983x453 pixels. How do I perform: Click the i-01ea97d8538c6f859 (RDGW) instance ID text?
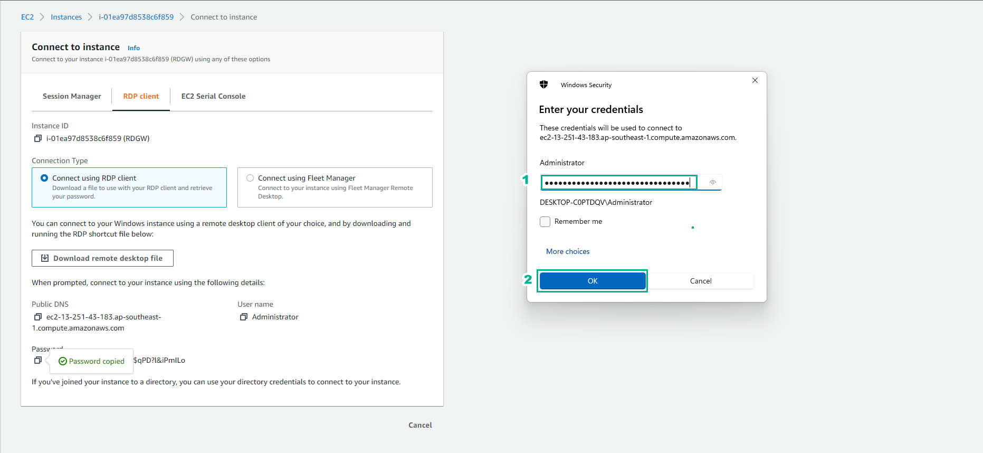point(98,138)
